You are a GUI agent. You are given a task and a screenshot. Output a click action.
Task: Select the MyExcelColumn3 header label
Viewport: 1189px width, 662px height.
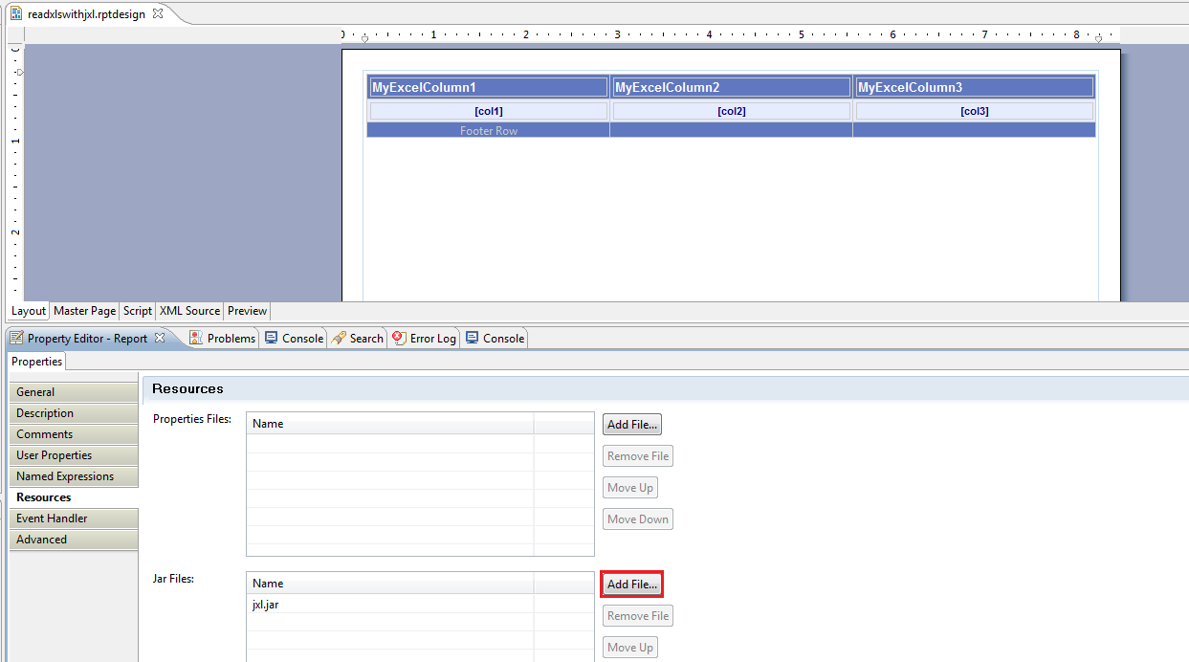[975, 87]
